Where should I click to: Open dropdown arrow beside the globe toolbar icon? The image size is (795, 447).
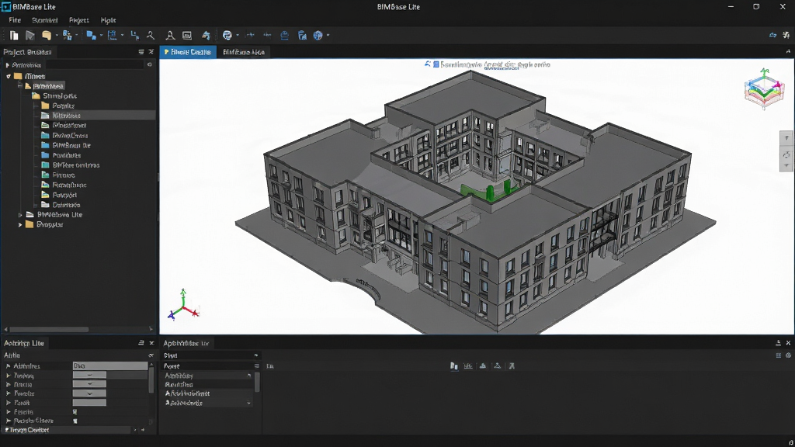click(328, 36)
